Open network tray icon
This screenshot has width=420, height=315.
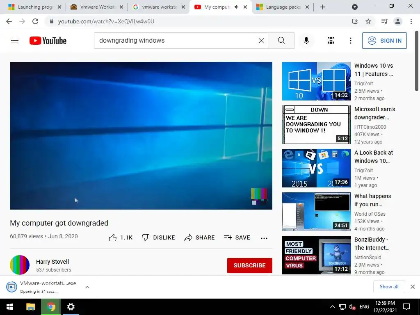click(342, 307)
